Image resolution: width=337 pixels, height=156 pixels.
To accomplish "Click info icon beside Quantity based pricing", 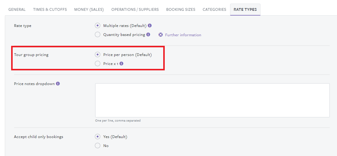I will tap(148, 35).
